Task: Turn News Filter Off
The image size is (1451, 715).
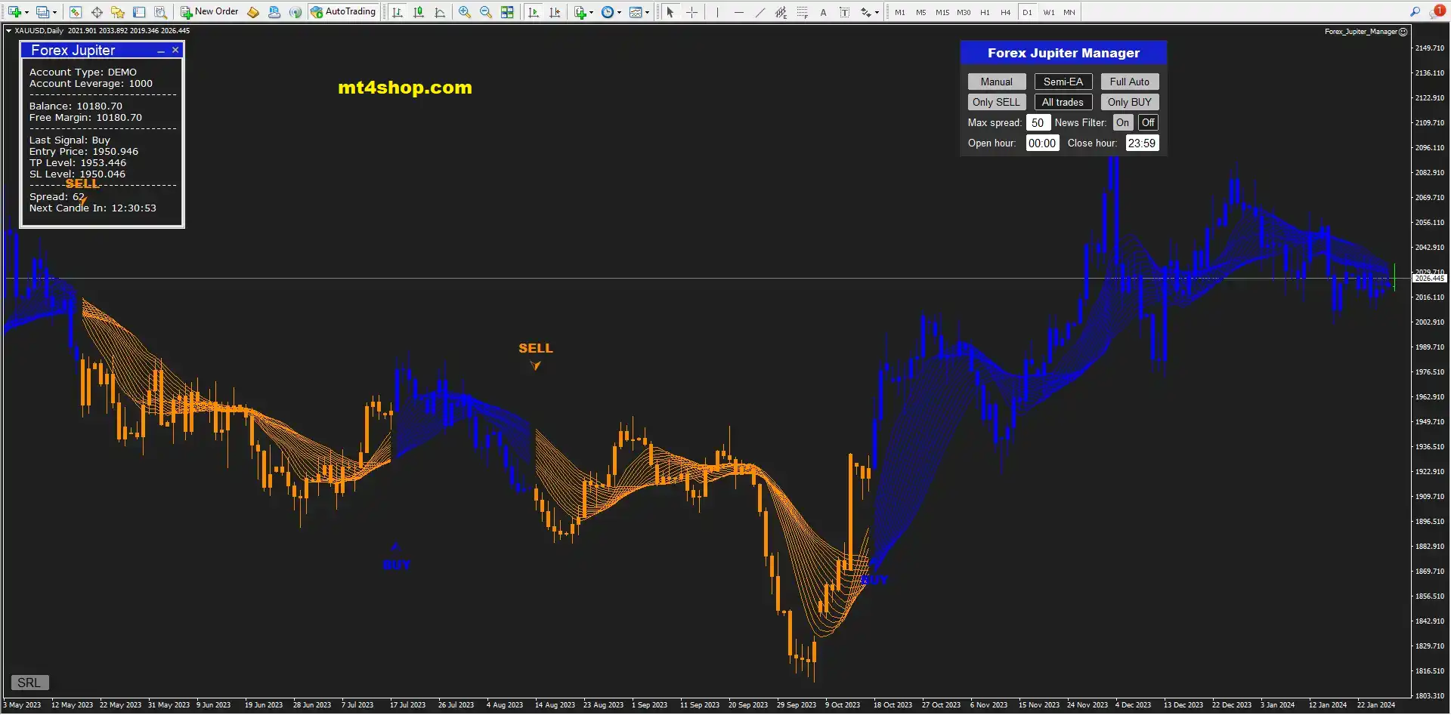Action: (x=1148, y=122)
